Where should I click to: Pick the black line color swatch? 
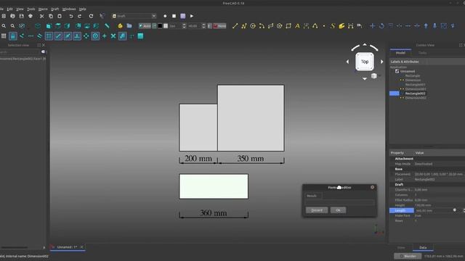pyautogui.click(x=160, y=26)
